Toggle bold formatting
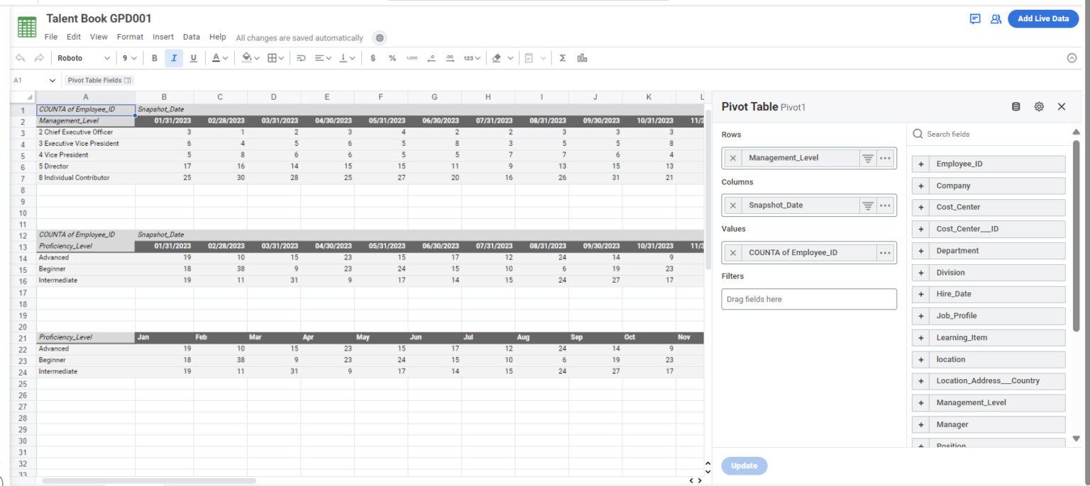This screenshot has width=1090, height=486. 154,57
